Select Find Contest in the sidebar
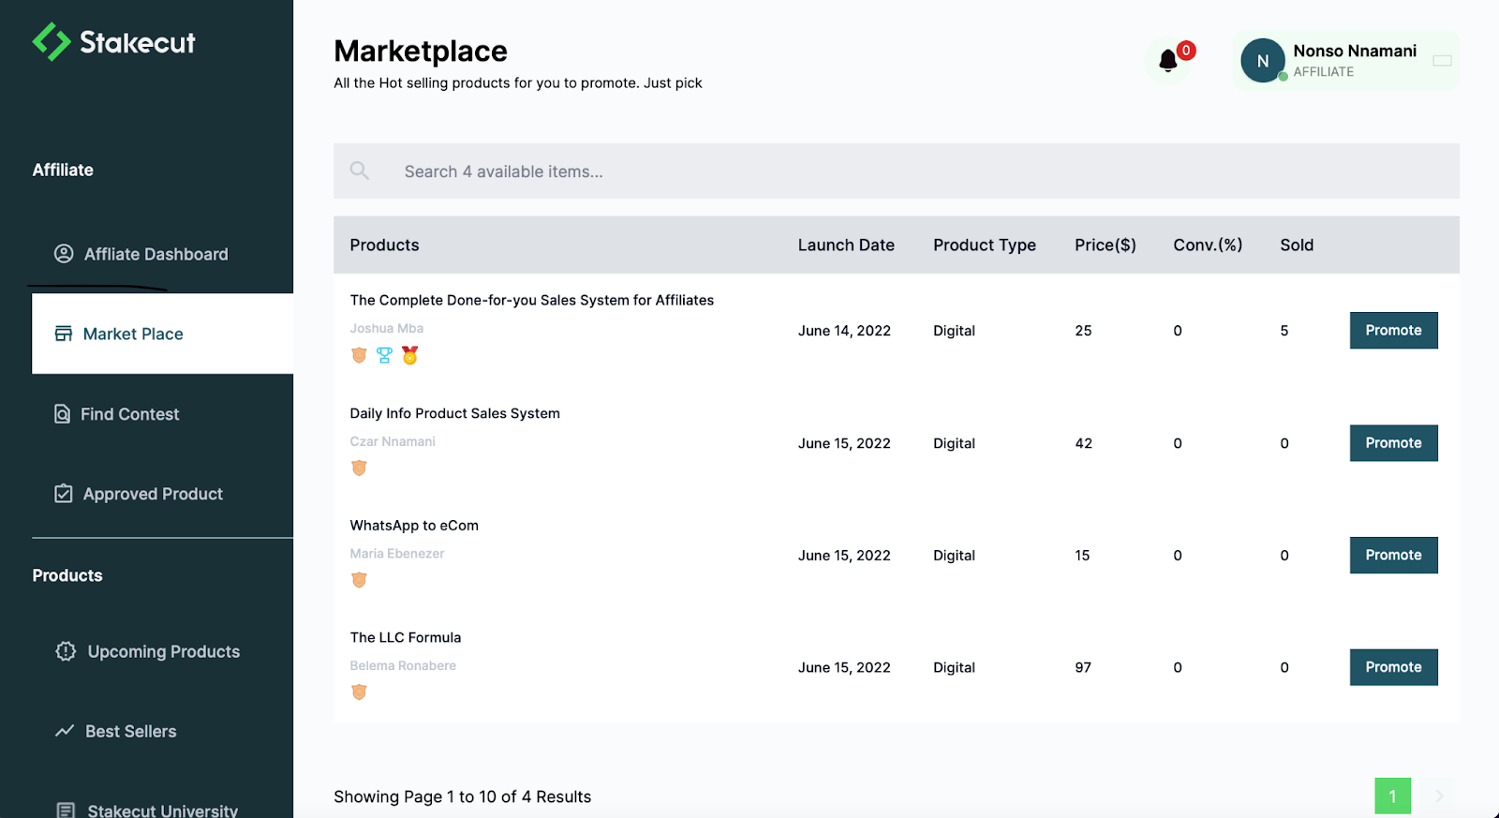Image resolution: width=1499 pixels, height=818 pixels. pos(129,414)
